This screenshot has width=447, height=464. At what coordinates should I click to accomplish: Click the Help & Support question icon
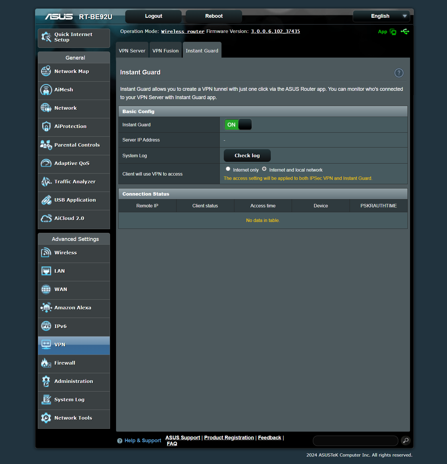120,441
